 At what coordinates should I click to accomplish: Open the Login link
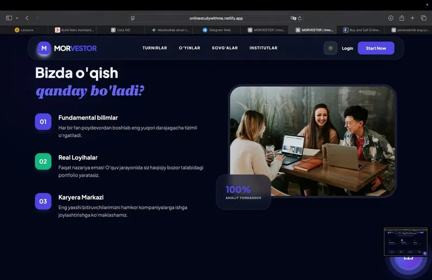coord(347,48)
